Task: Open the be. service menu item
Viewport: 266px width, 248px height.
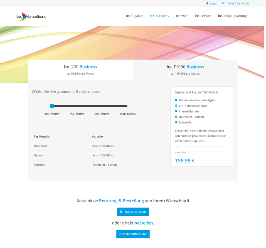Action: point(203,16)
